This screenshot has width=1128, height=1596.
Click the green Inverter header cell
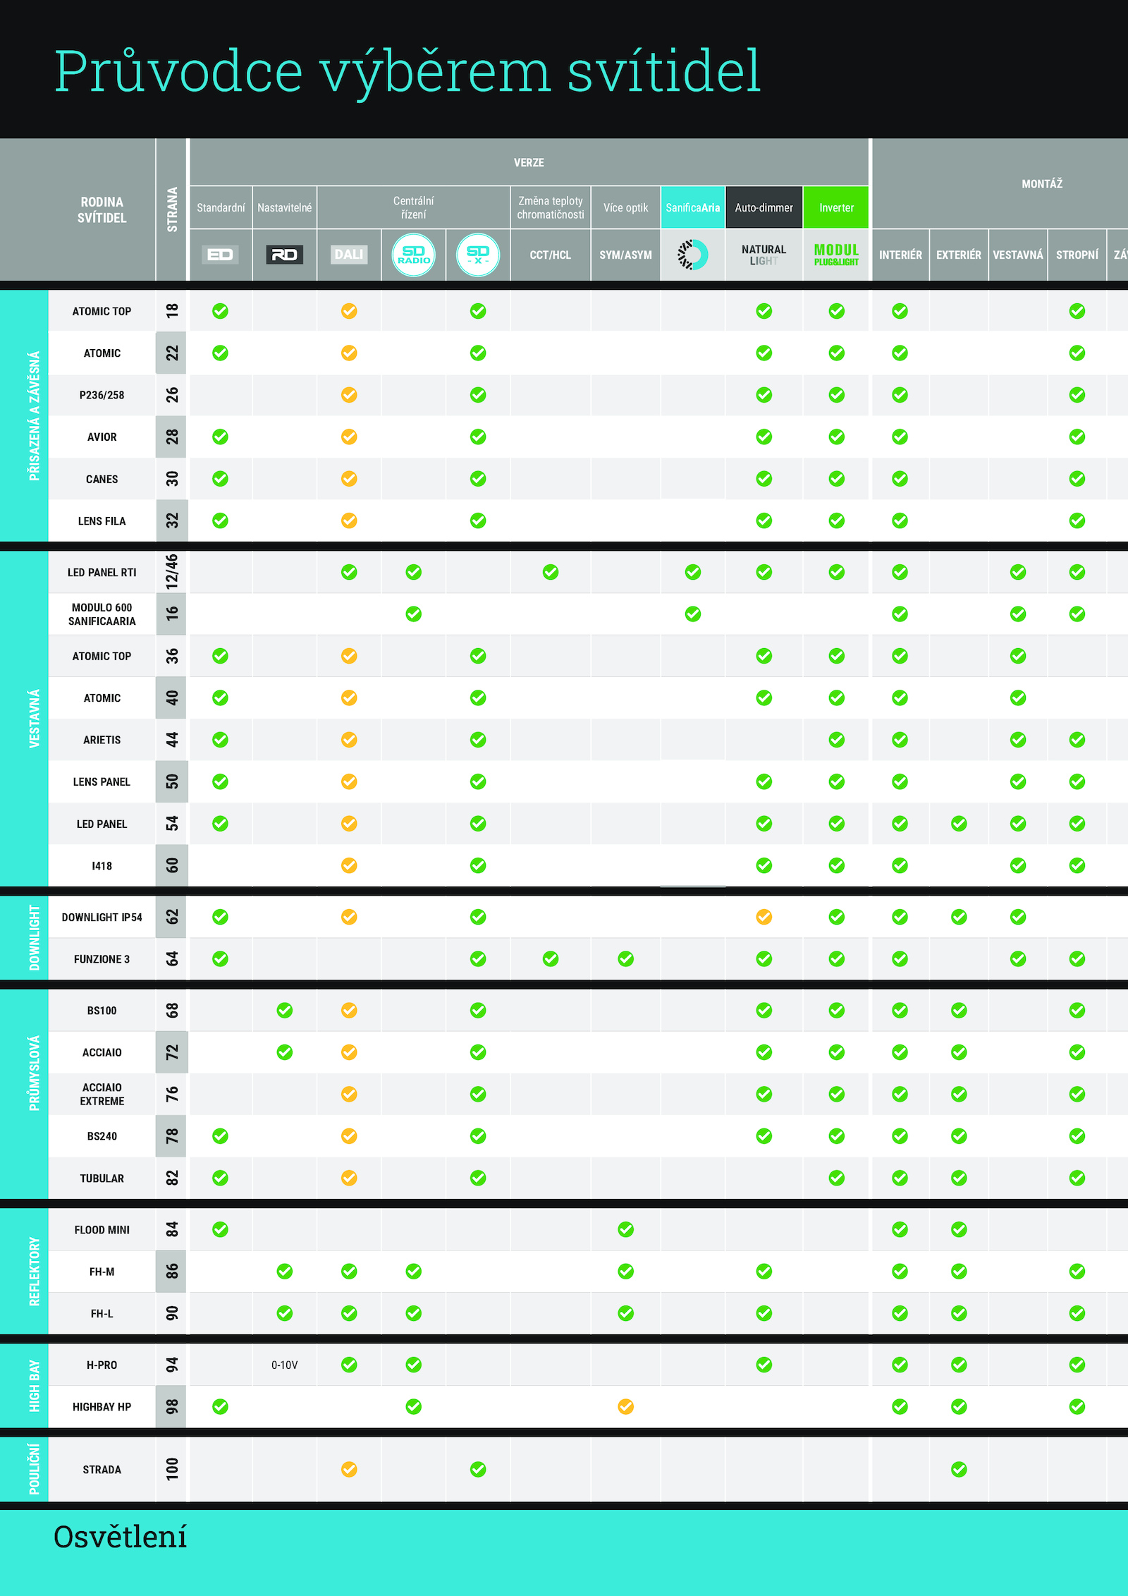click(x=836, y=207)
